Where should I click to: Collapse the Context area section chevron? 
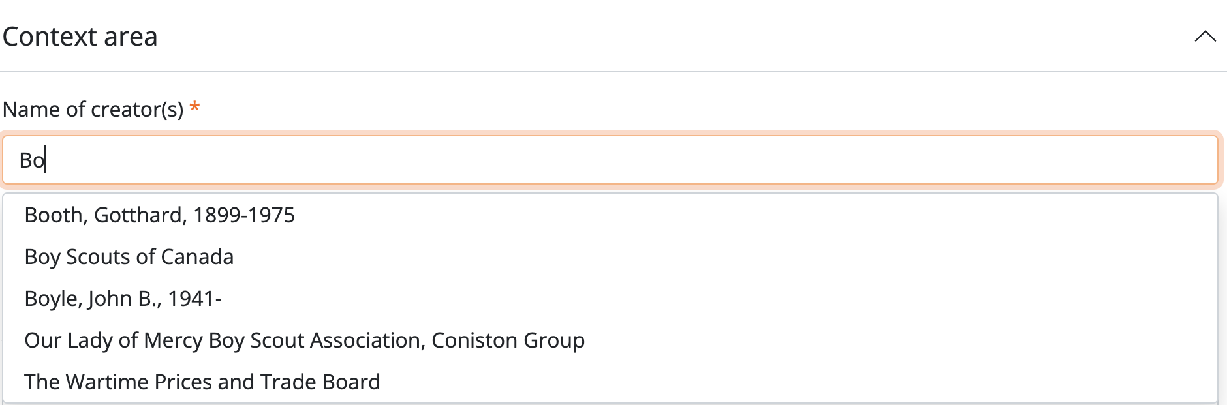tap(1205, 37)
